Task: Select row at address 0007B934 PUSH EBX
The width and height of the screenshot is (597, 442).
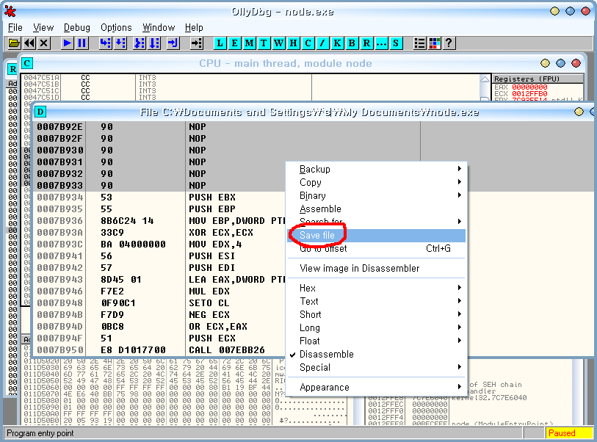Action: tap(160, 198)
